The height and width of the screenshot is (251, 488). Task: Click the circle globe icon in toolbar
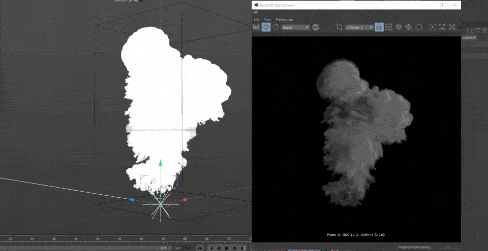point(418,27)
